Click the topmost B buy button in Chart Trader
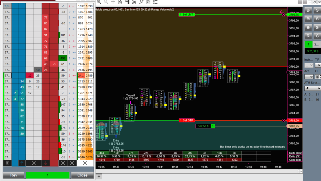 coord(308,10)
